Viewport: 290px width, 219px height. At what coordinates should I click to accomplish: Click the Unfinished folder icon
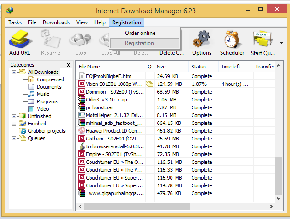tap(23, 116)
